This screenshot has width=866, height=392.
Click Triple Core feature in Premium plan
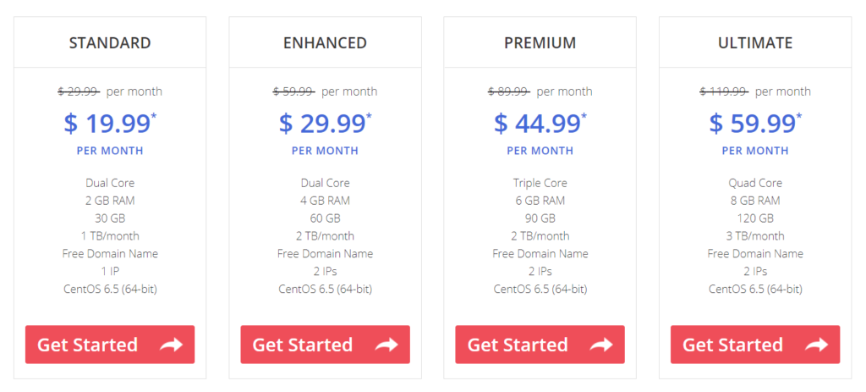coord(540,183)
